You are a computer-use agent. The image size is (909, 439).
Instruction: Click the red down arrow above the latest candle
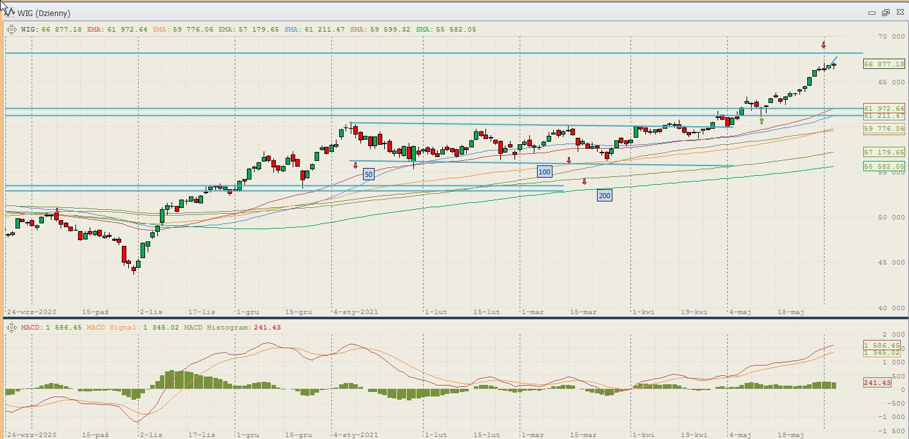[823, 45]
